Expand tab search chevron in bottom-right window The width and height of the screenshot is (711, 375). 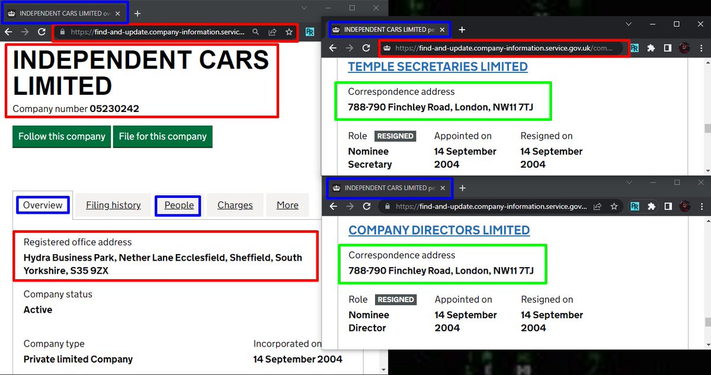630,182
